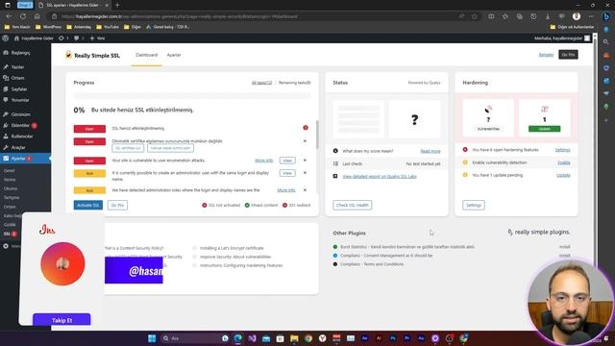The image size is (615, 346).
Task: Open the Sayfalar pages menu item
Action: 18,89
